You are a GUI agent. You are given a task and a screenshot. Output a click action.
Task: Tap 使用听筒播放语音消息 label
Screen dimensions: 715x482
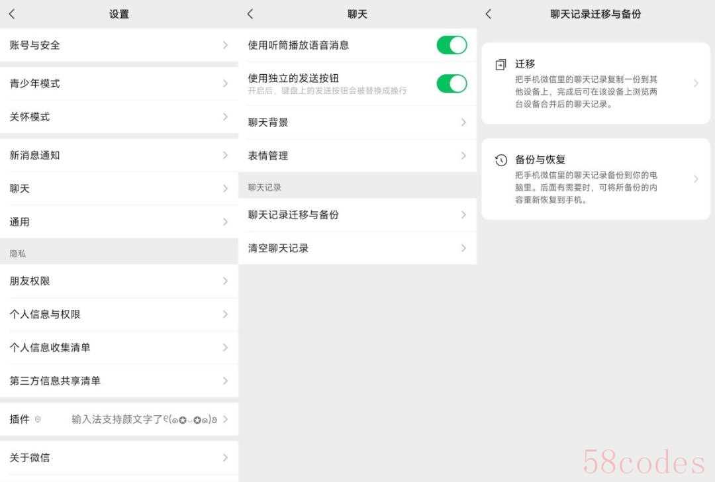(298, 45)
